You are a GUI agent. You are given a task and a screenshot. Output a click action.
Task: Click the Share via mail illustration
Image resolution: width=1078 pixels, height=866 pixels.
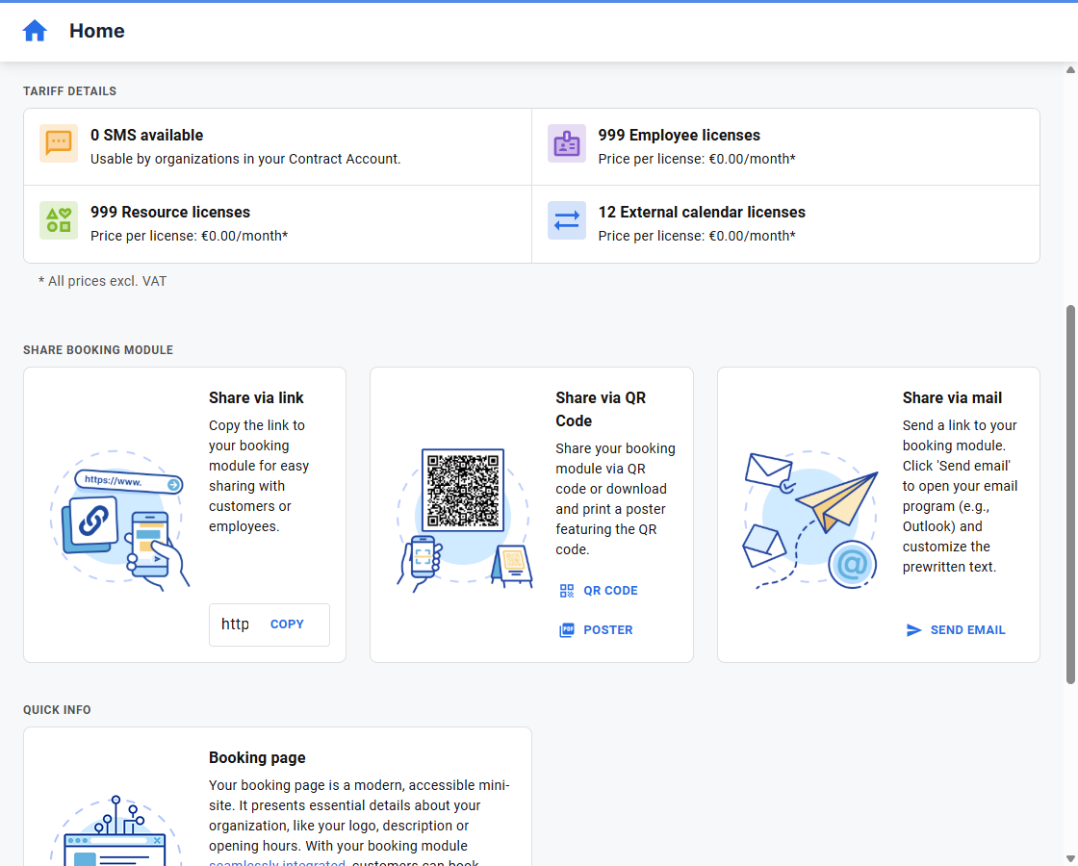[811, 521]
